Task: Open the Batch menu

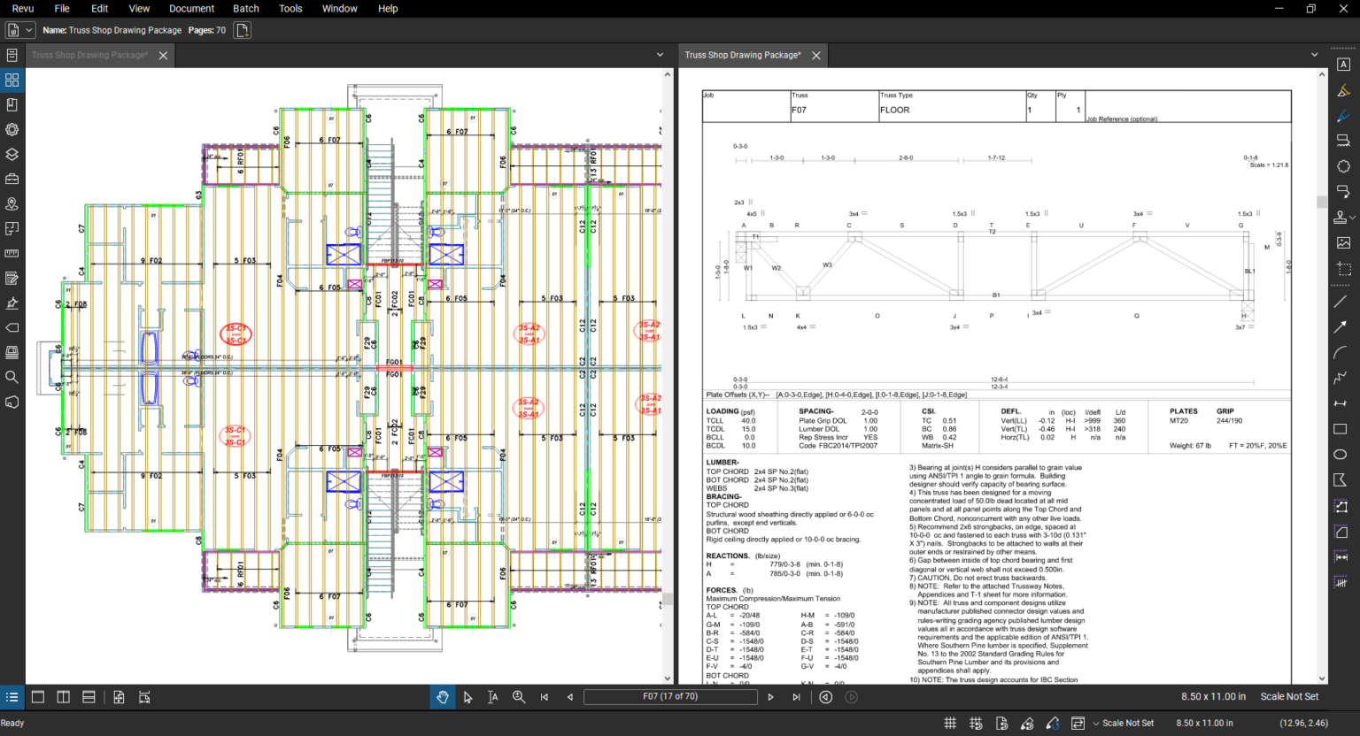Action: coord(246,9)
